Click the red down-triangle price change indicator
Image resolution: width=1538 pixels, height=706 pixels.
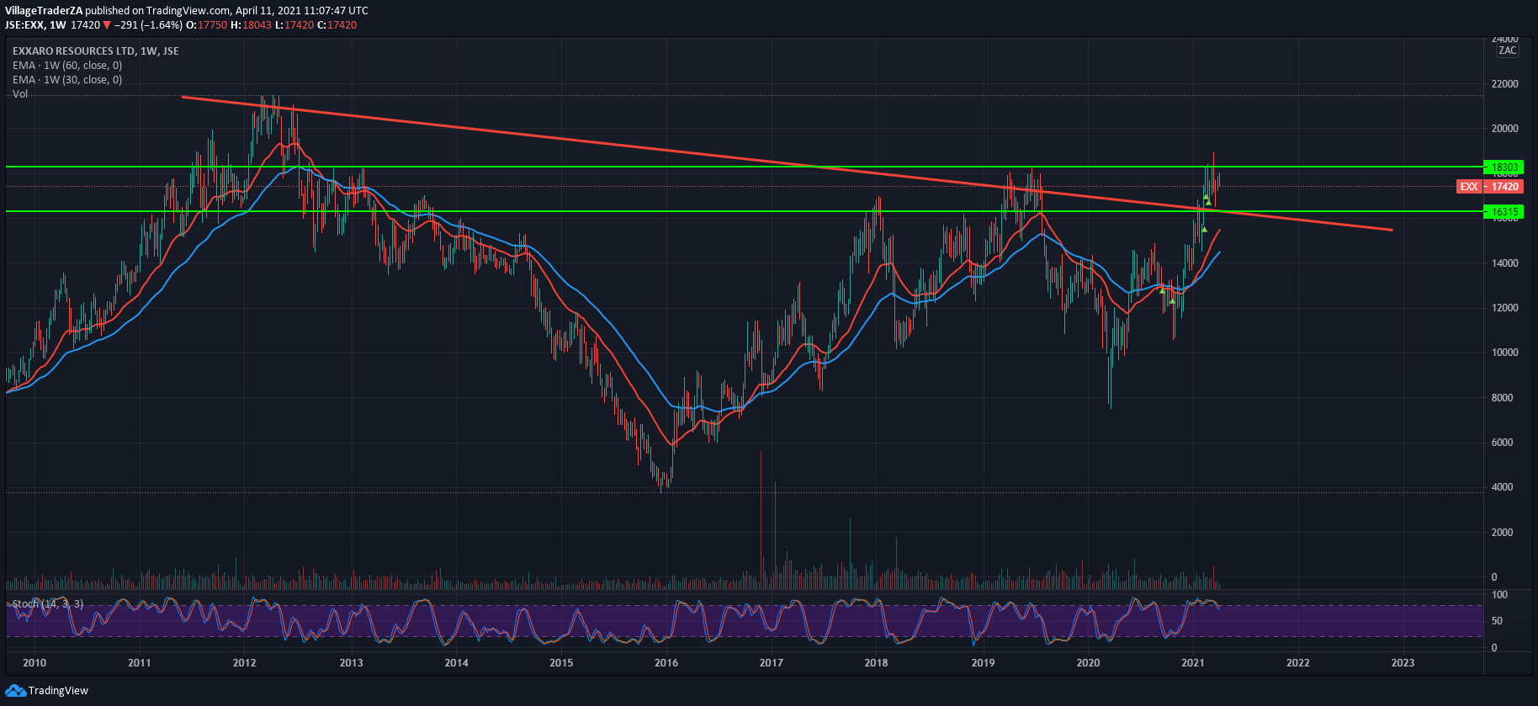coord(107,25)
